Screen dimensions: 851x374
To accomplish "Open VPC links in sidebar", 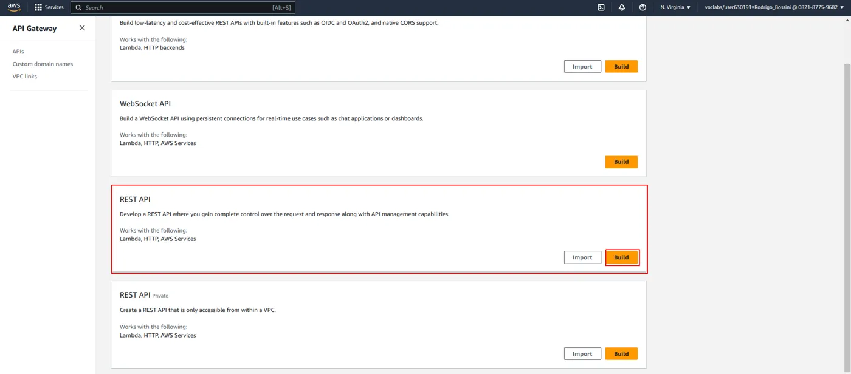I will 25,76.
